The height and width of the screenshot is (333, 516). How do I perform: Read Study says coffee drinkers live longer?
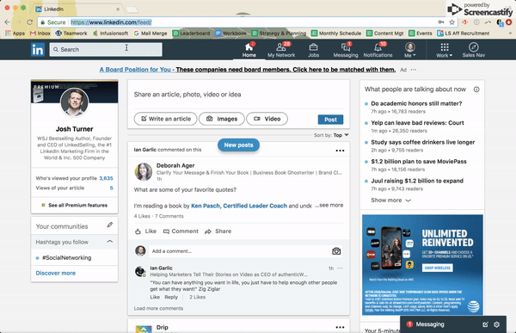click(423, 142)
